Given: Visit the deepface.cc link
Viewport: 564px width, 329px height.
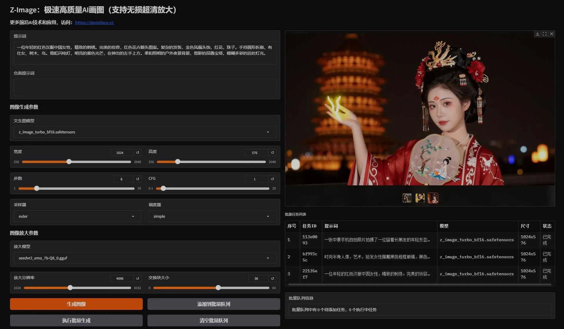Looking at the screenshot, I should pos(94,22).
